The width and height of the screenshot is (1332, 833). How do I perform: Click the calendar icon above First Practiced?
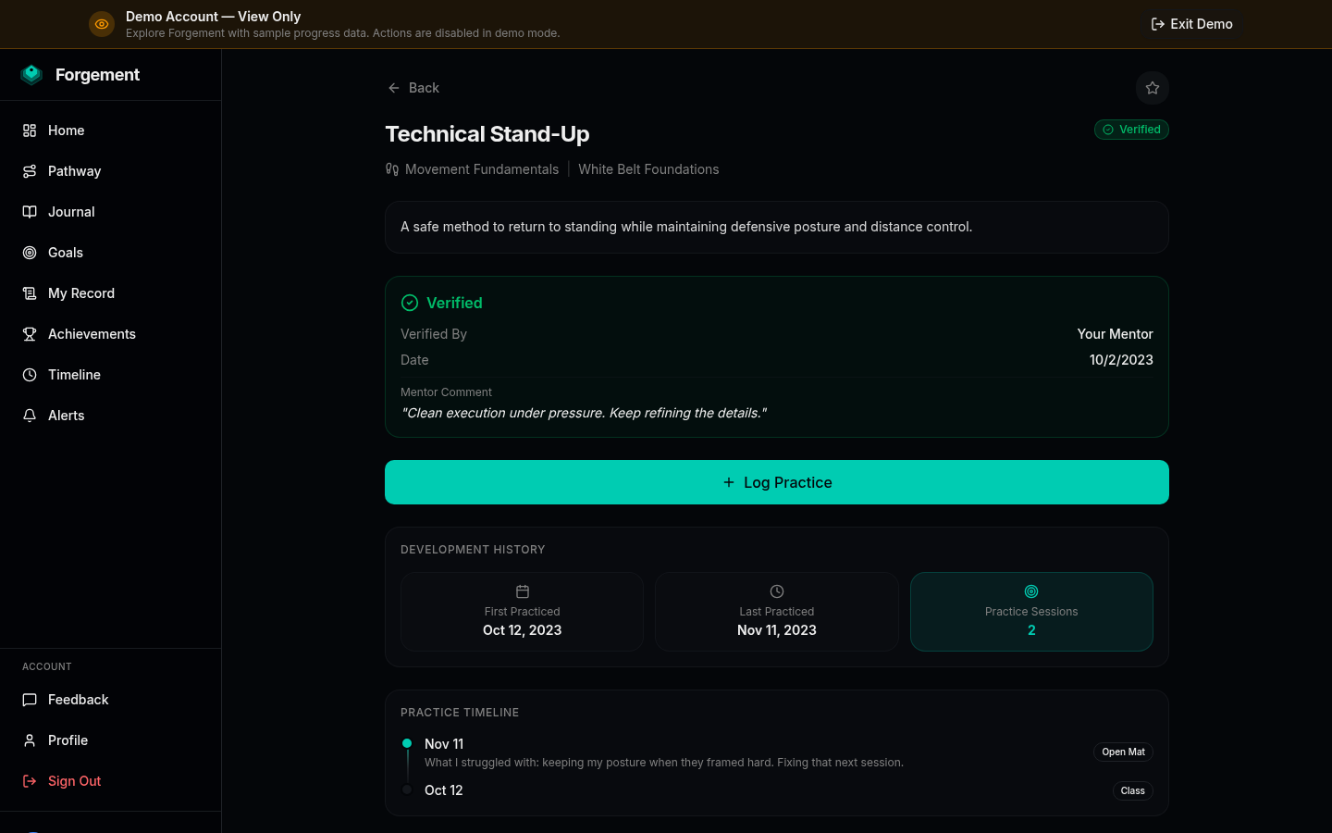523,591
